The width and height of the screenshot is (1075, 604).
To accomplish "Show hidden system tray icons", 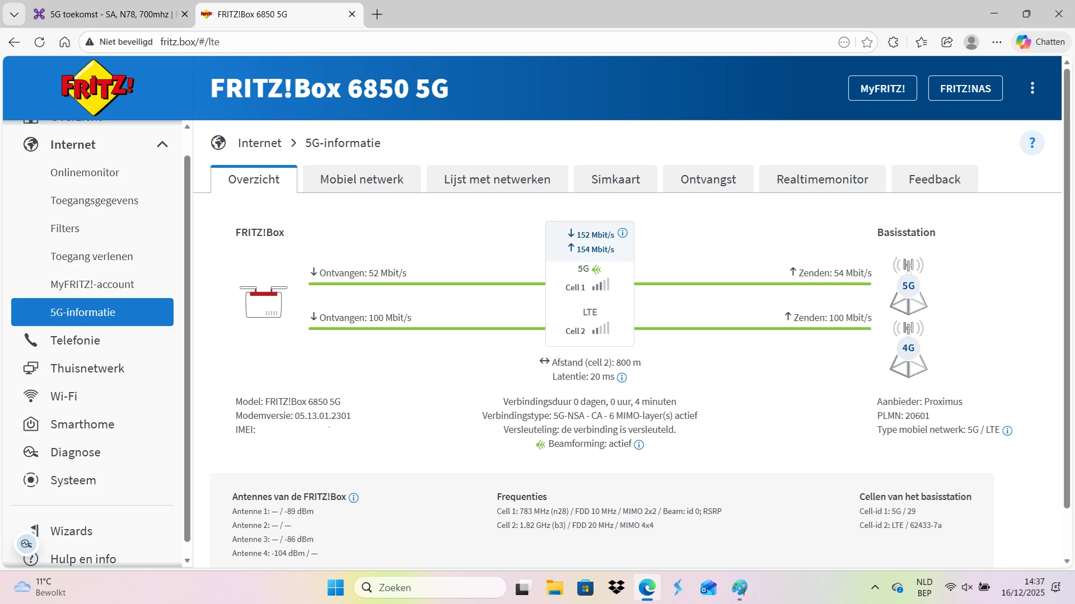I will pos(875,587).
